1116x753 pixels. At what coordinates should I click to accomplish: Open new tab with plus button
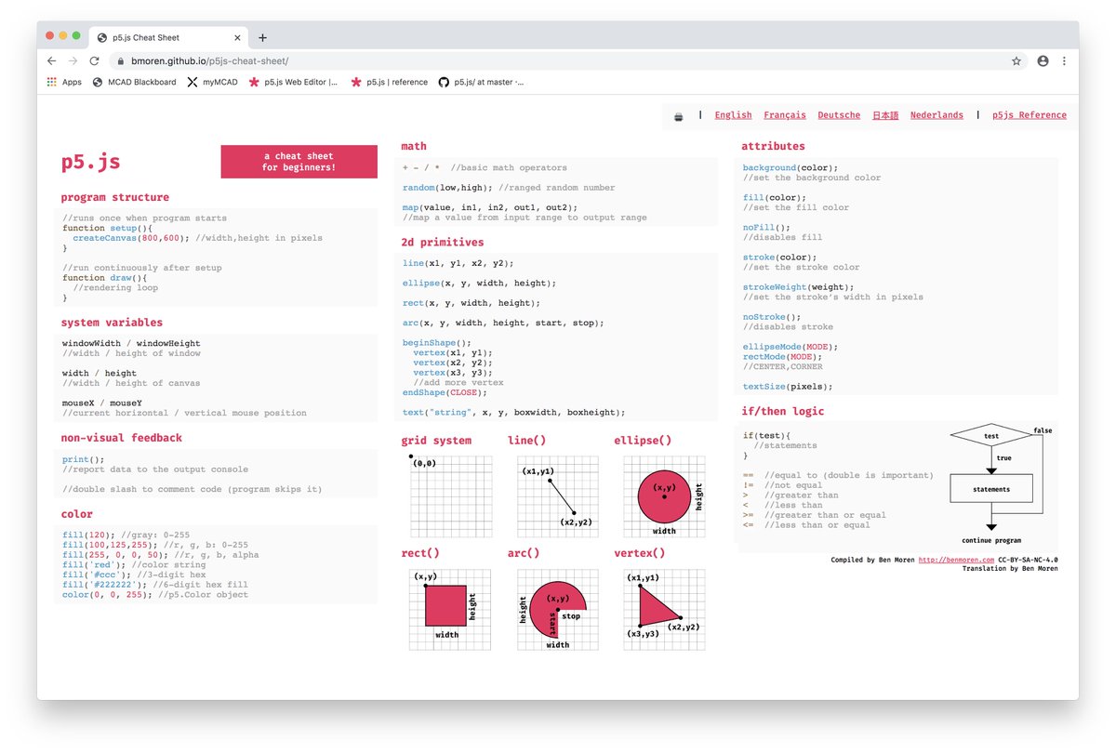coord(262,37)
